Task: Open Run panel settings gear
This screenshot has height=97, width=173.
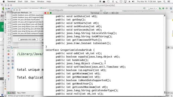Action: coord(168,47)
